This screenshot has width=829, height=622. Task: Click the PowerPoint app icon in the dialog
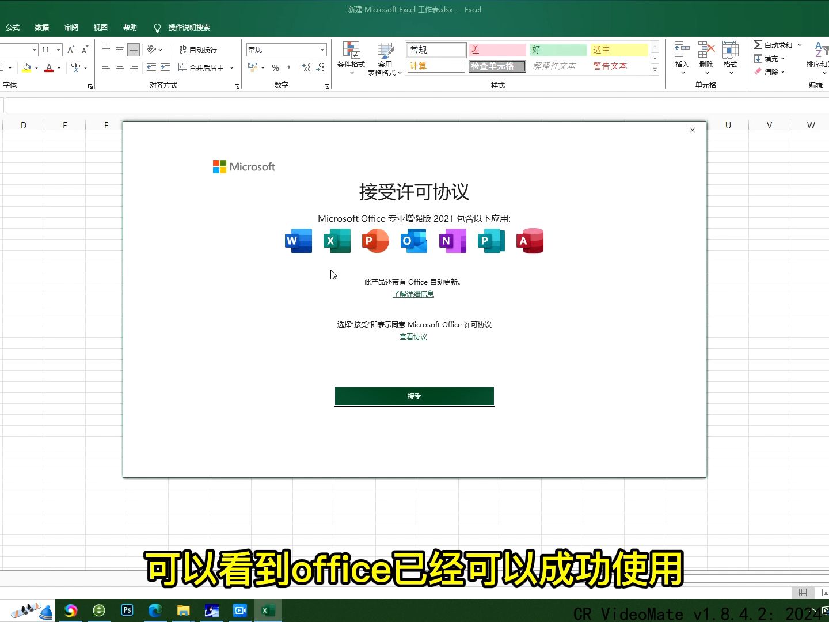point(375,241)
